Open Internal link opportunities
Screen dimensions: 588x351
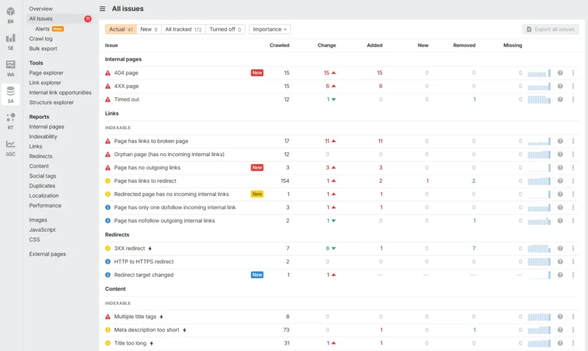coord(60,92)
